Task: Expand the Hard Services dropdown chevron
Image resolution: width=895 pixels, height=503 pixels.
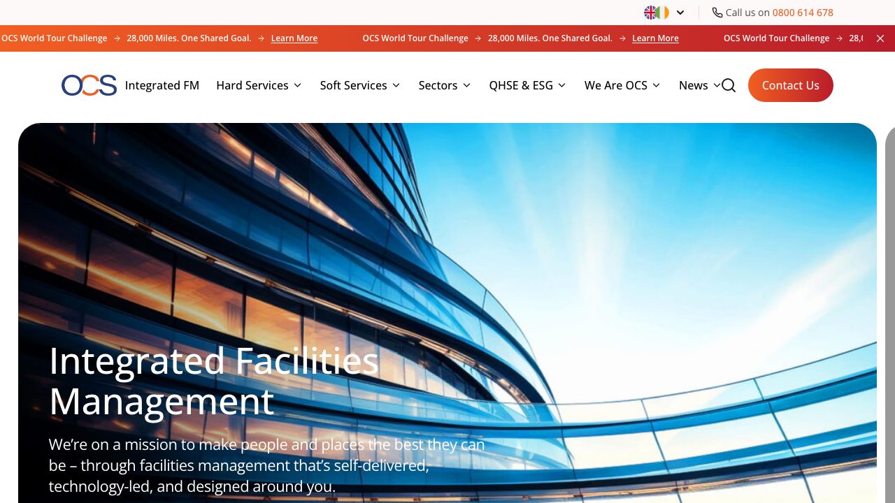Action: coord(297,85)
